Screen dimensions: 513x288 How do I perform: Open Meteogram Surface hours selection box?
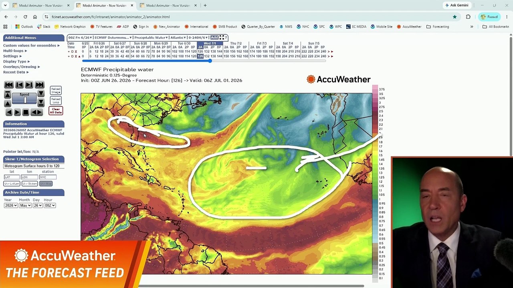34,166
